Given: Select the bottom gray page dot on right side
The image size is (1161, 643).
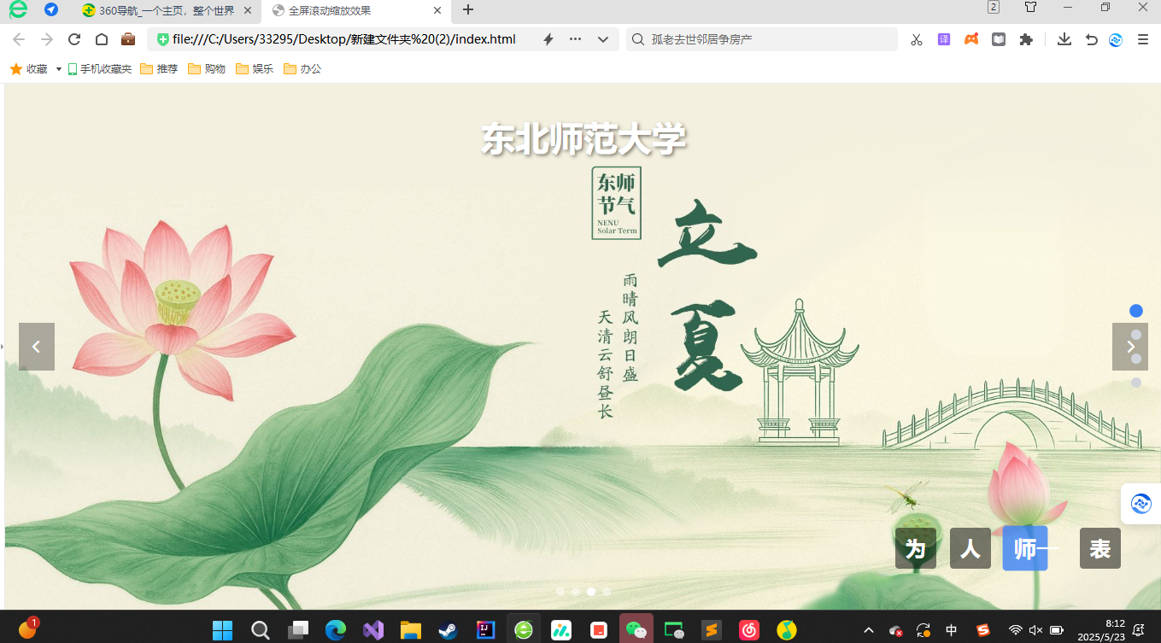Looking at the screenshot, I should tap(1136, 383).
